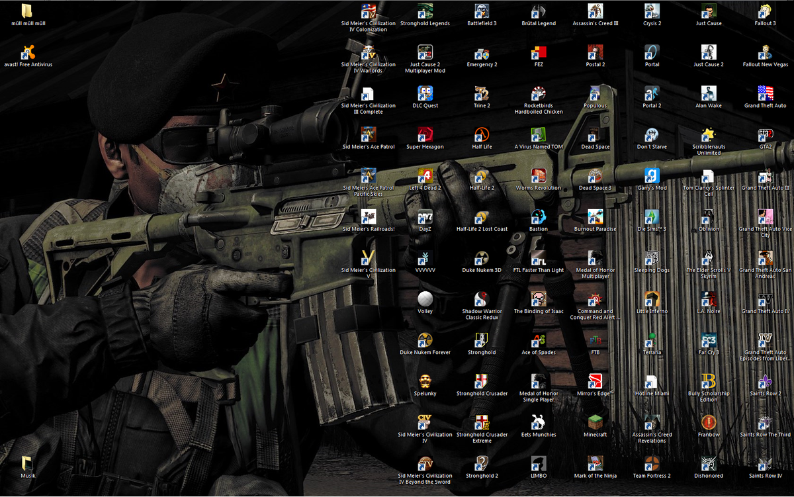Click the Emergency 2 icon

[482, 52]
